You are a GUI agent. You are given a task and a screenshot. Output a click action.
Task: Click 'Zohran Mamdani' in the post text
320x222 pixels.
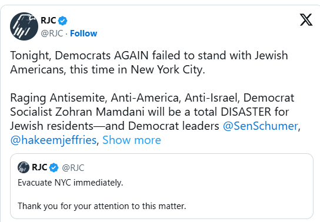click(100, 112)
